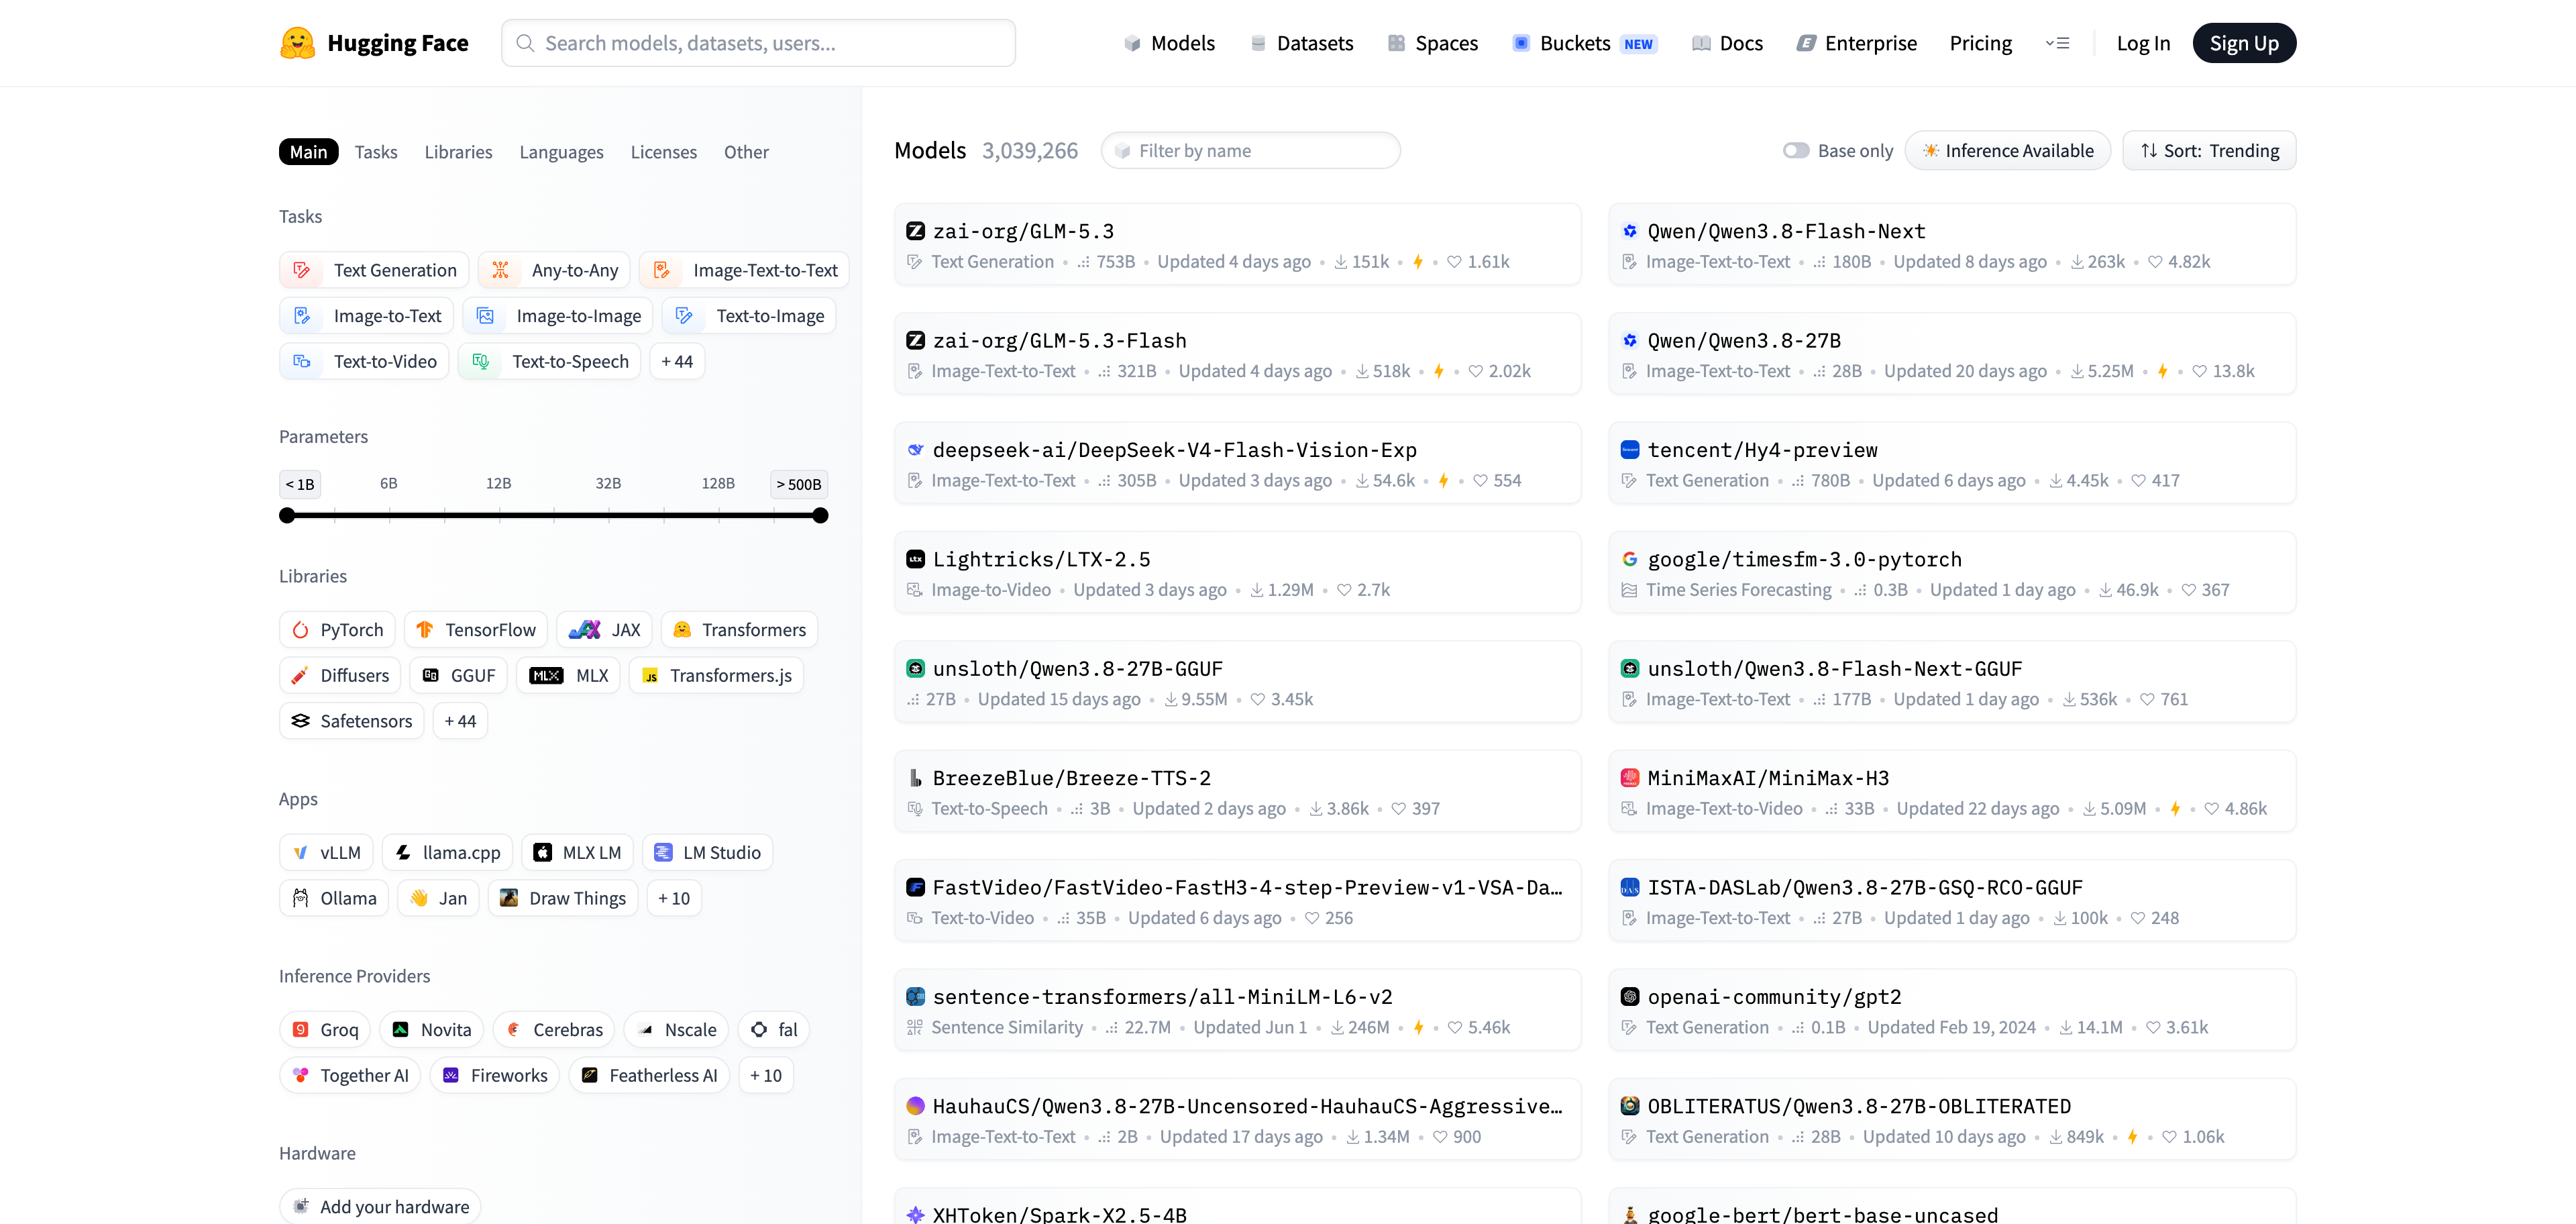The height and width of the screenshot is (1224, 2576).
Task: Switch to the Other filter tab
Action: (x=746, y=152)
